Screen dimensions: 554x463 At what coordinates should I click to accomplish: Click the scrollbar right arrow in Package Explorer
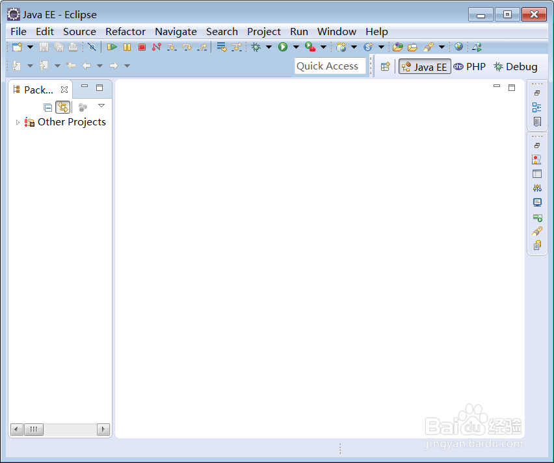point(103,429)
